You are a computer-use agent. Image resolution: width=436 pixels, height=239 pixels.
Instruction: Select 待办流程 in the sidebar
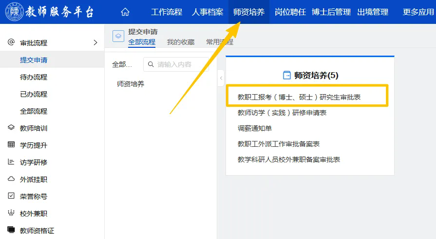coord(34,77)
